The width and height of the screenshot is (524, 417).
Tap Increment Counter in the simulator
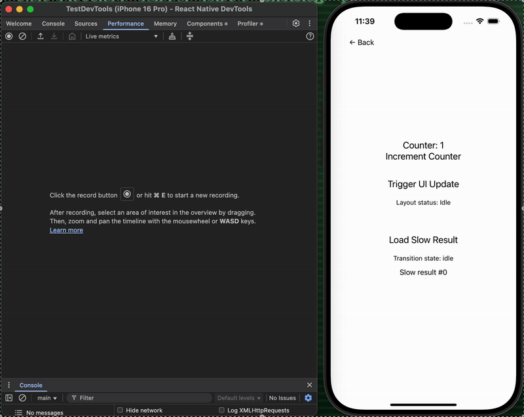(x=423, y=156)
